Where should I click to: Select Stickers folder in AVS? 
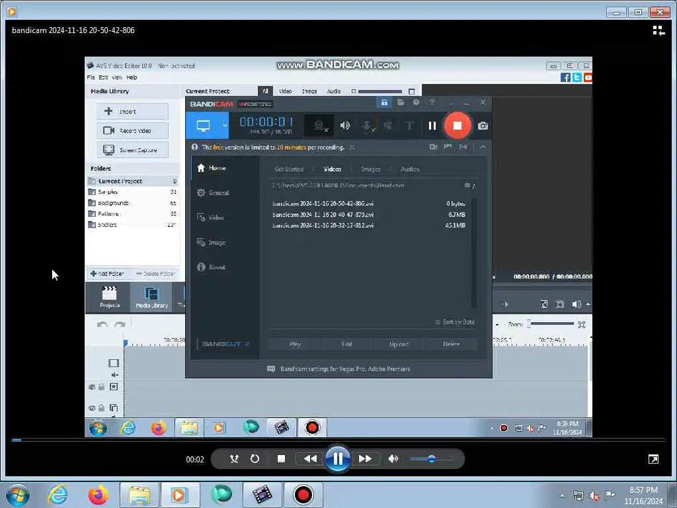(x=132, y=225)
